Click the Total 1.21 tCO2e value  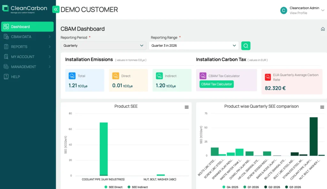click(x=78, y=85)
